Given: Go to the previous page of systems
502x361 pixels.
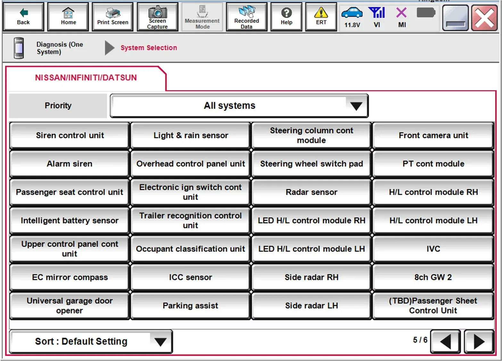Looking at the screenshot, I should (446, 341).
